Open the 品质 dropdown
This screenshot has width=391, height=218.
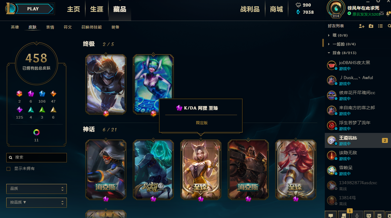click(x=37, y=189)
